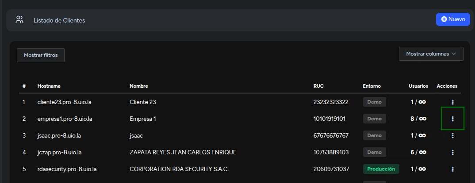Open actions menu for Empresa 1 row
The width and height of the screenshot is (475, 183).
tap(452, 119)
